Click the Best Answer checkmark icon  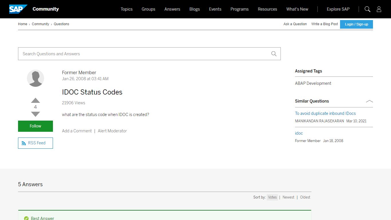26,218
